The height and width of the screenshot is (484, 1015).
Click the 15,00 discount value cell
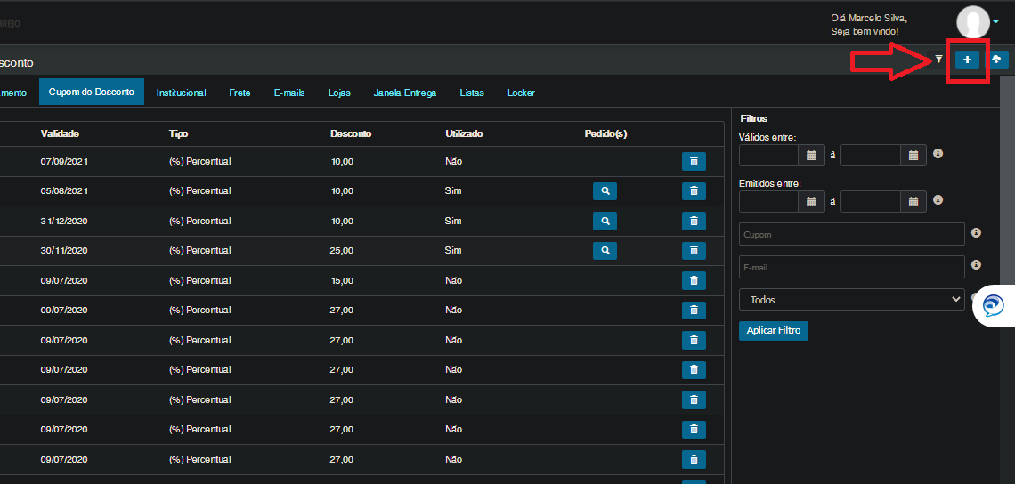pyautogui.click(x=342, y=280)
